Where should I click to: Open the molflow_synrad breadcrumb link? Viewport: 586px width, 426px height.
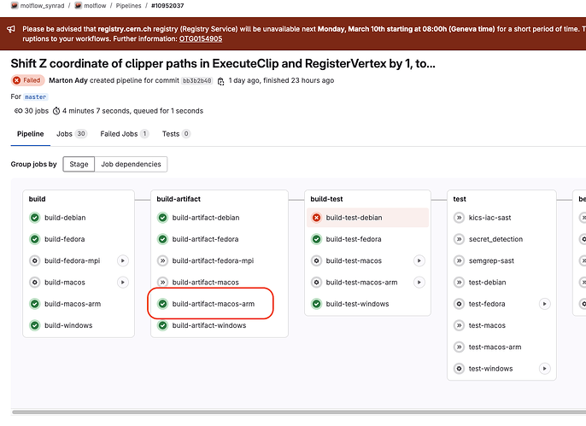[42, 6]
